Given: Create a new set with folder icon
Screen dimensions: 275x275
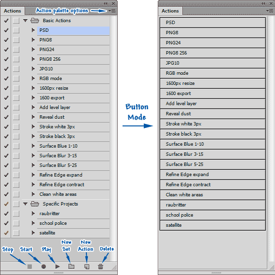Looking at the screenshot, I should pos(71,266).
